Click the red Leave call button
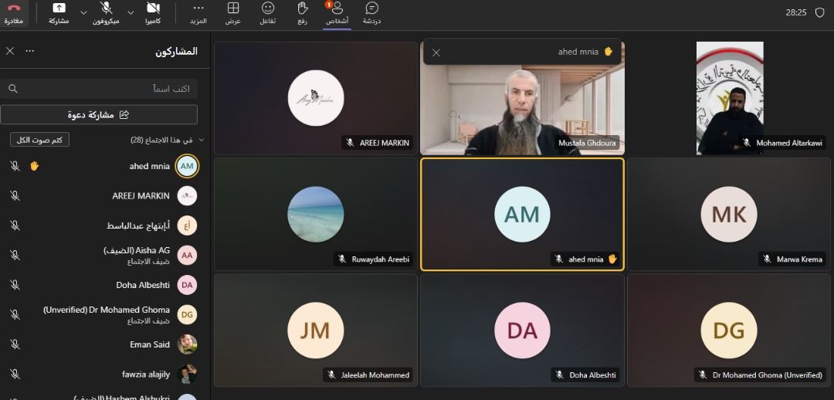This screenshot has height=400, width=834. point(14,12)
